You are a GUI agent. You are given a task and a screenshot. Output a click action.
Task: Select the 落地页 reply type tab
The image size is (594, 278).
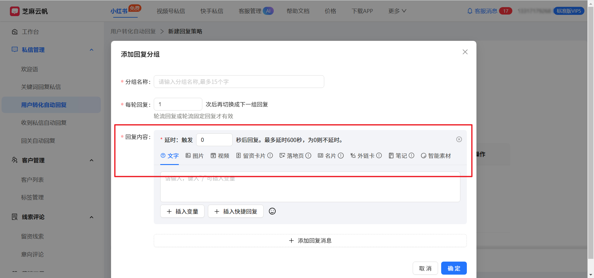pos(292,156)
